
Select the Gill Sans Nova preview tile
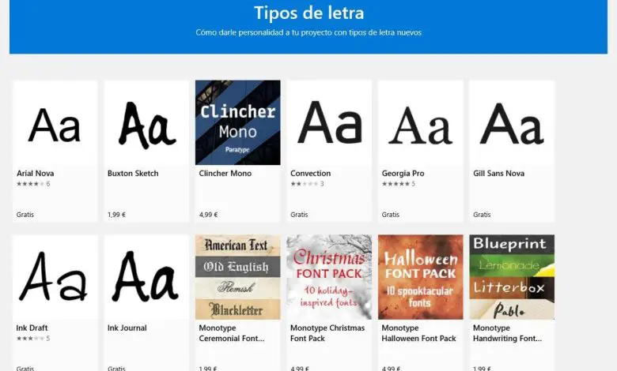512,123
